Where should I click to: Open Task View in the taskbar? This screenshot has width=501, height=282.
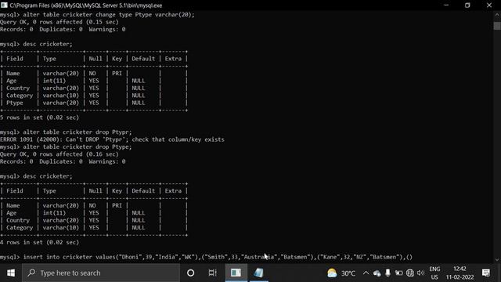point(212,273)
